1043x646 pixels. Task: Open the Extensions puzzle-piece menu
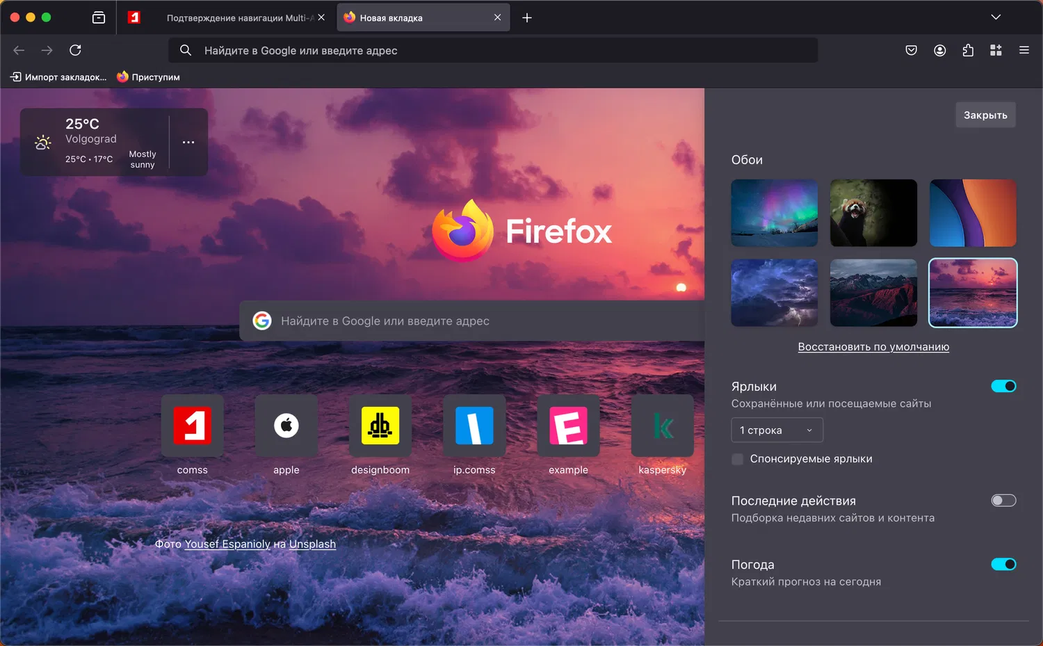(968, 50)
